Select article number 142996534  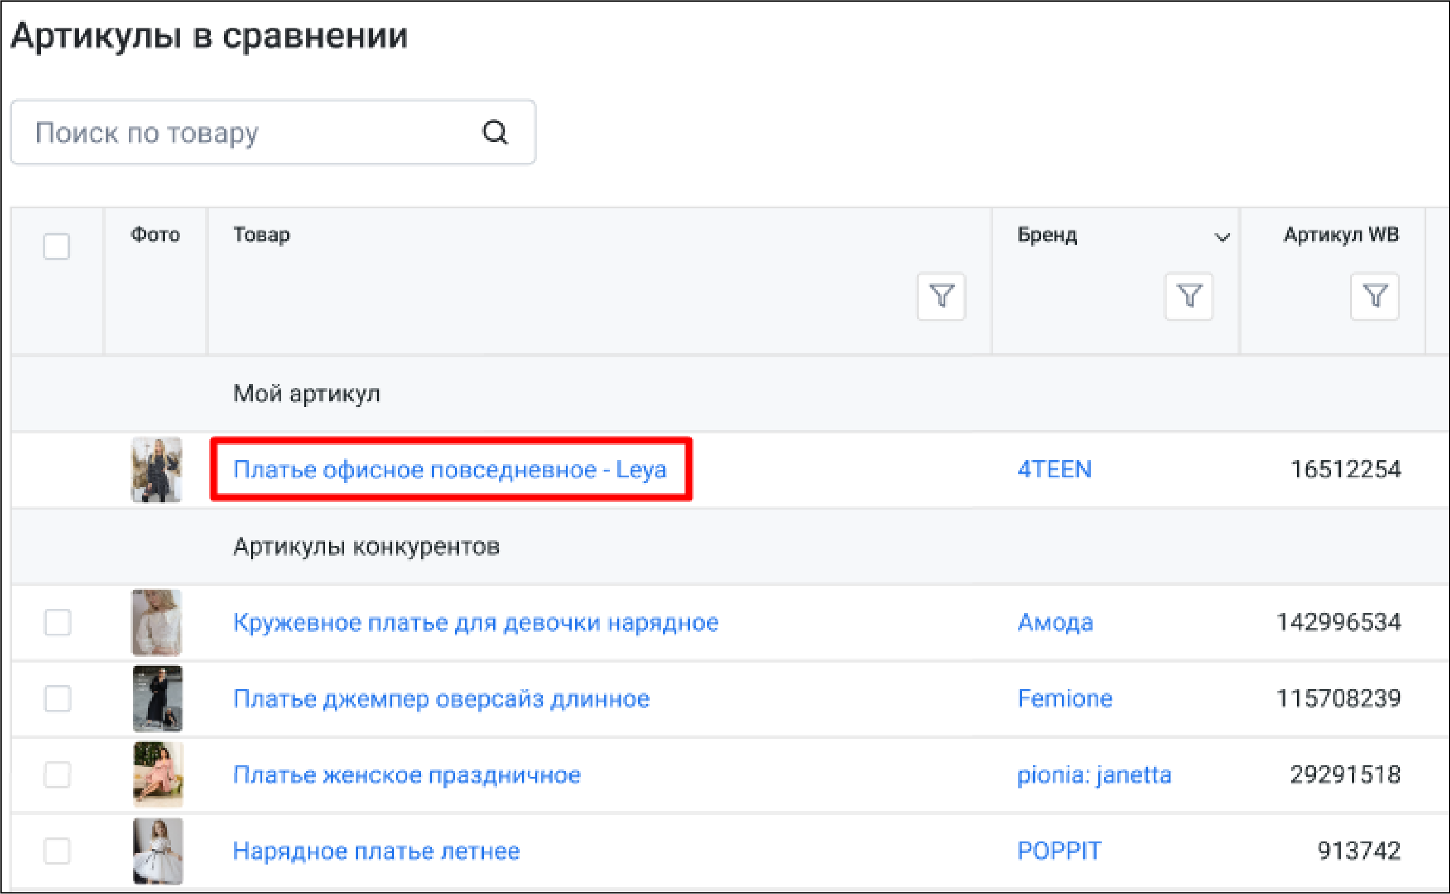point(1338,623)
